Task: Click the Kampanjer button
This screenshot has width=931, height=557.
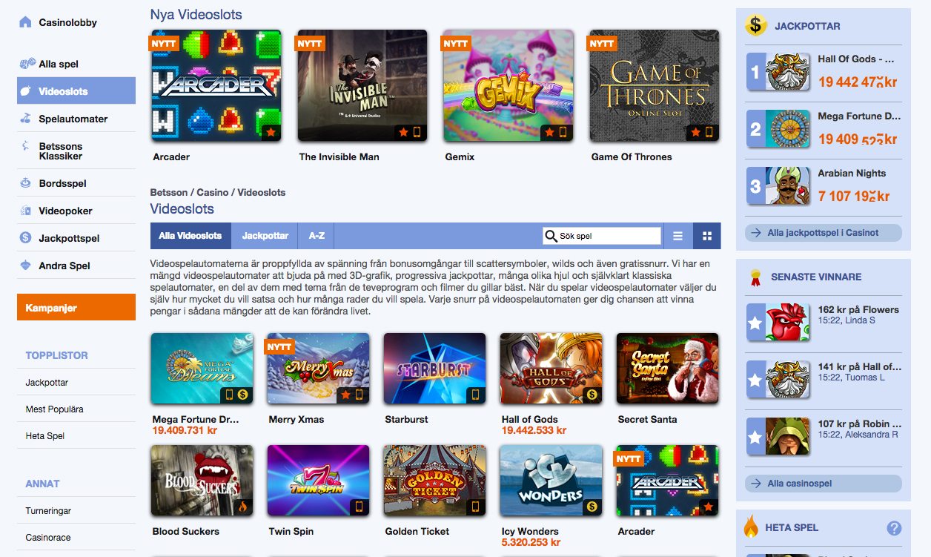Action: click(76, 307)
